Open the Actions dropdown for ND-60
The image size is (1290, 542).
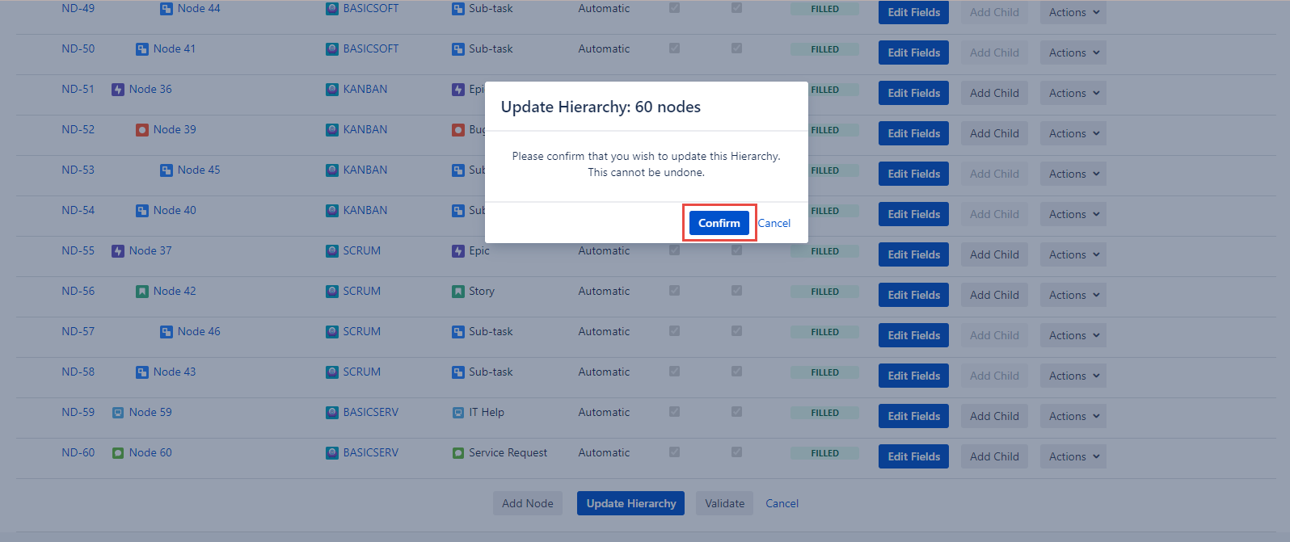pyautogui.click(x=1073, y=456)
